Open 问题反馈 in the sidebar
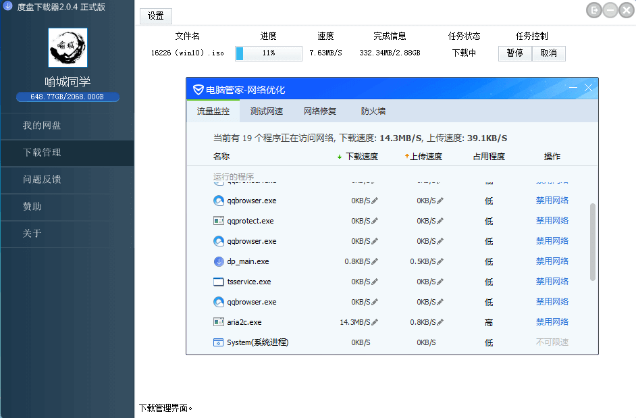 (68, 180)
